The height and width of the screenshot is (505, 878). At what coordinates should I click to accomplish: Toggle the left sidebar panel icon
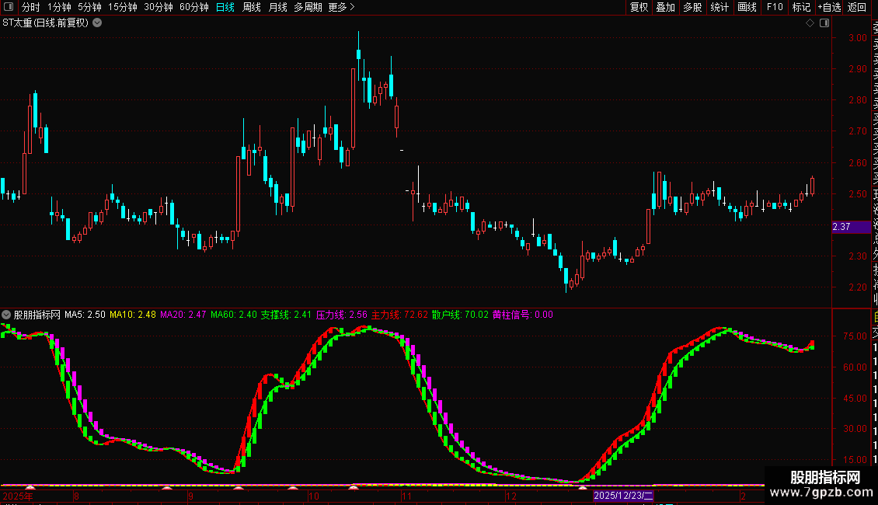click(x=9, y=7)
